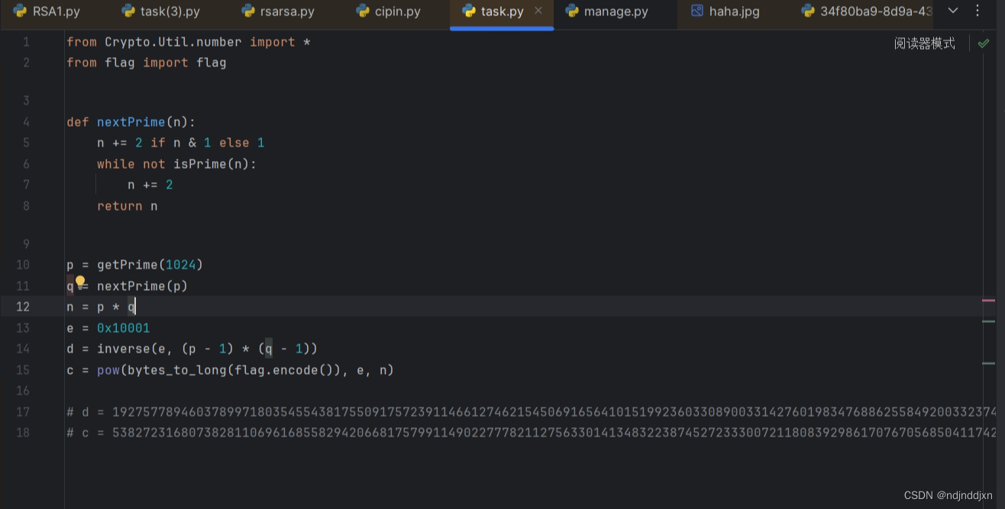
Task: Click the Python icon on rsarsa.py tab
Action: [247, 11]
